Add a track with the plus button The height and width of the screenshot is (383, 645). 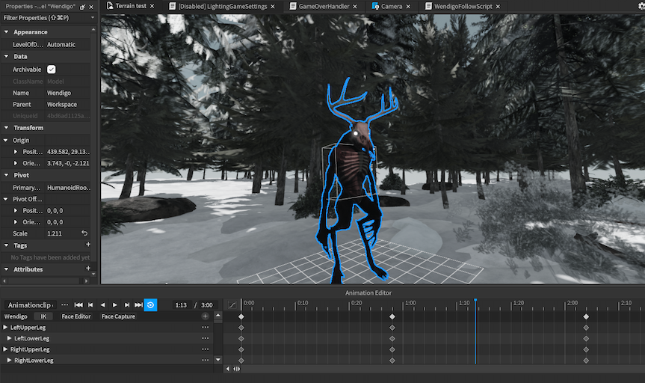coord(206,316)
